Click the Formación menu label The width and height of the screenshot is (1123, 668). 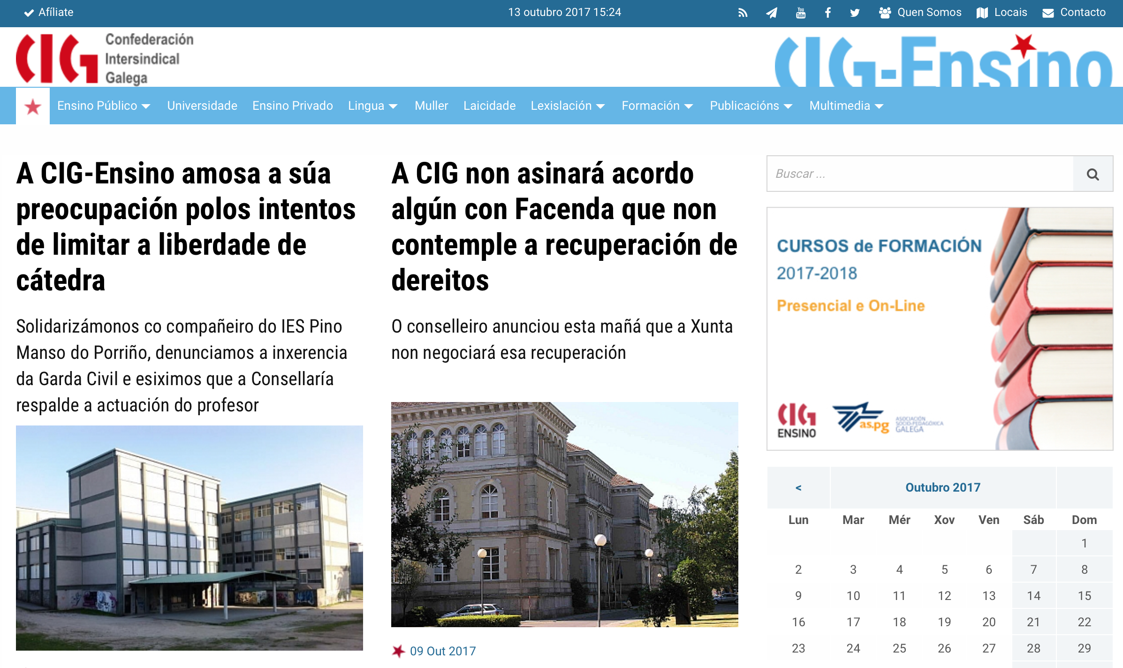(651, 106)
